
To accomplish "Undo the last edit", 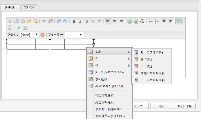I will 59,21.
